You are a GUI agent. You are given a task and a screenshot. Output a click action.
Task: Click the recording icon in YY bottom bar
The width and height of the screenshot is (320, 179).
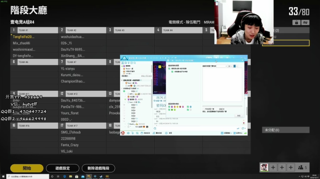pyautogui.click(x=166, y=133)
